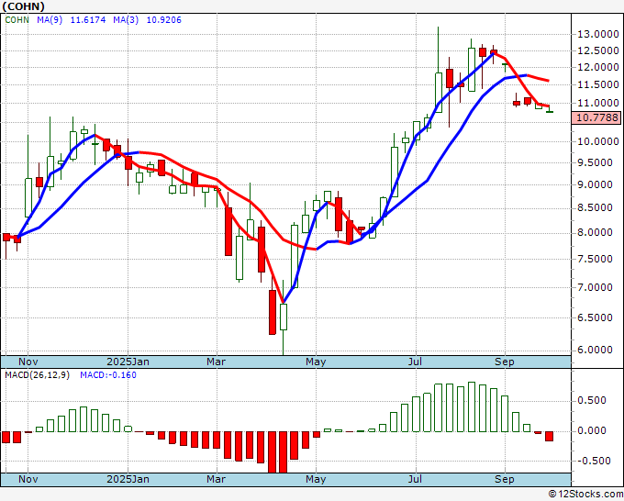
Task: Click the 10.7788 current price tag
Action: (596, 117)
